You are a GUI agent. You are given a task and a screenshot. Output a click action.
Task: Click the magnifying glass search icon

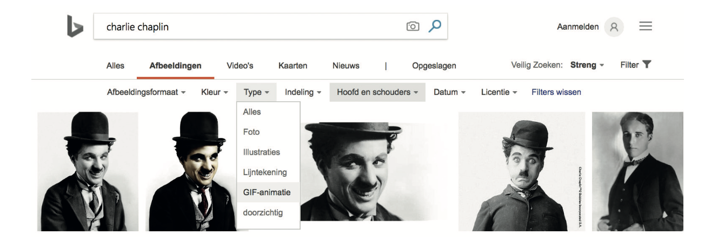pyautogui.click(x=435, y=26)
